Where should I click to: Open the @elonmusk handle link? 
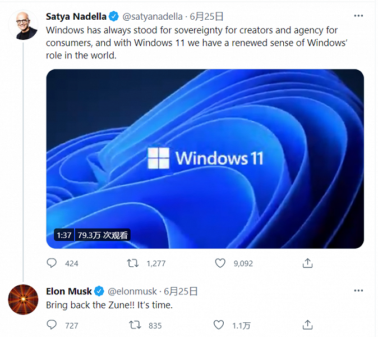click(x=132, y=292)
